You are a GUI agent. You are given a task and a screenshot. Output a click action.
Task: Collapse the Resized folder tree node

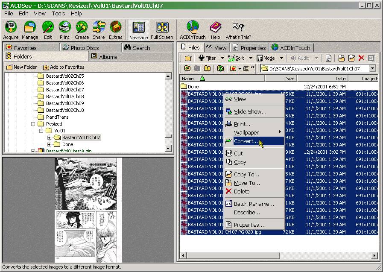[33, 124]
